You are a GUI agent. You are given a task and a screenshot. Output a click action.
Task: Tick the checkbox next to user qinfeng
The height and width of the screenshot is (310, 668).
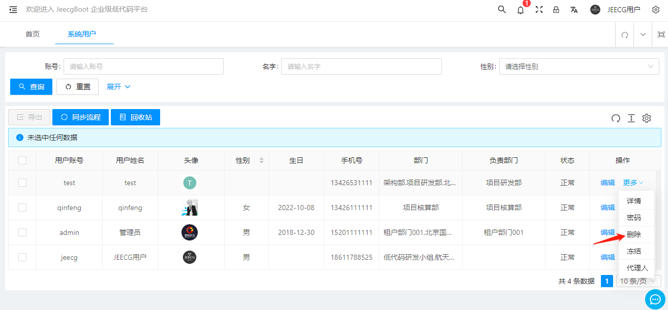[22, 208]
